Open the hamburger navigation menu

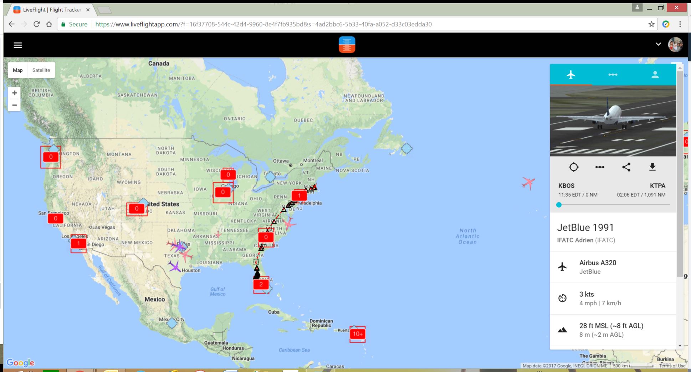(x=18, y=45)
